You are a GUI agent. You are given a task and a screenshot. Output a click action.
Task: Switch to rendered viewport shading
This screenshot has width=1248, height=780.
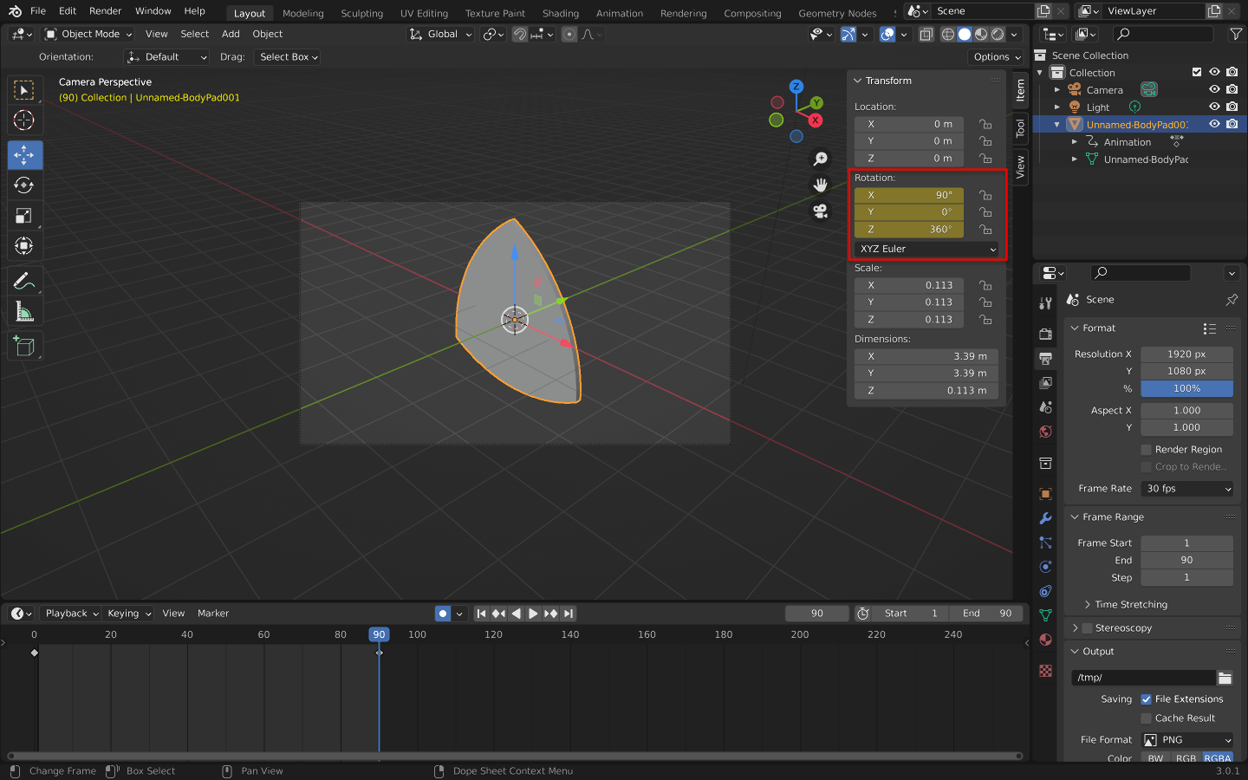point(998,34)
